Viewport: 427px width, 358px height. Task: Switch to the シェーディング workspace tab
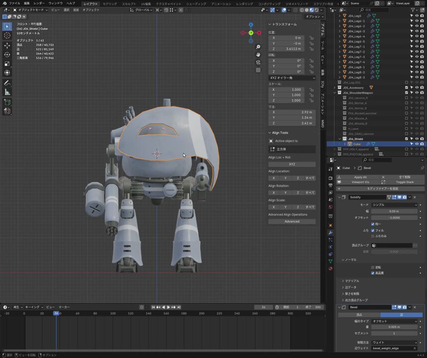pos(196,4)
